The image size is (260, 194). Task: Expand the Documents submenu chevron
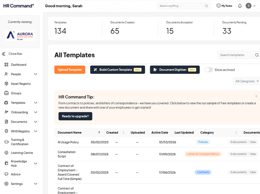coord(36,122)
